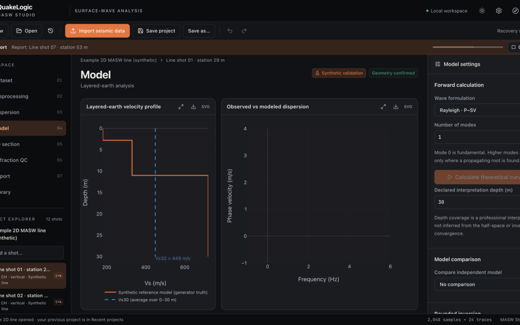Click the find-a-shot search field

coord(32,253)
